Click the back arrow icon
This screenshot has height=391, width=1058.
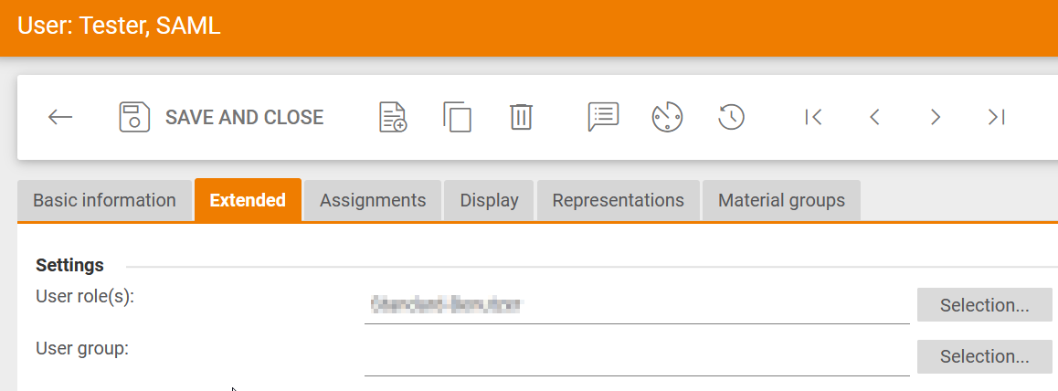(60, 117)
